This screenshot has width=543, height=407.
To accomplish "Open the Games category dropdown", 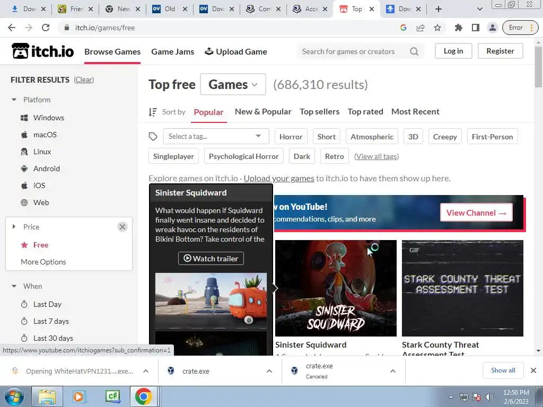I will coord(233,84).
